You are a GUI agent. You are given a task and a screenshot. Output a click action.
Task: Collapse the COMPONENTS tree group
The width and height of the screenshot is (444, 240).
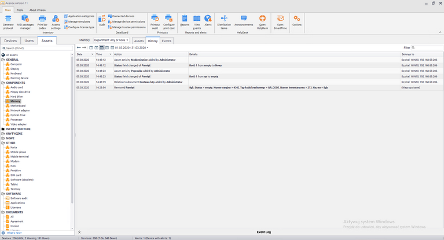pos(3,83)
